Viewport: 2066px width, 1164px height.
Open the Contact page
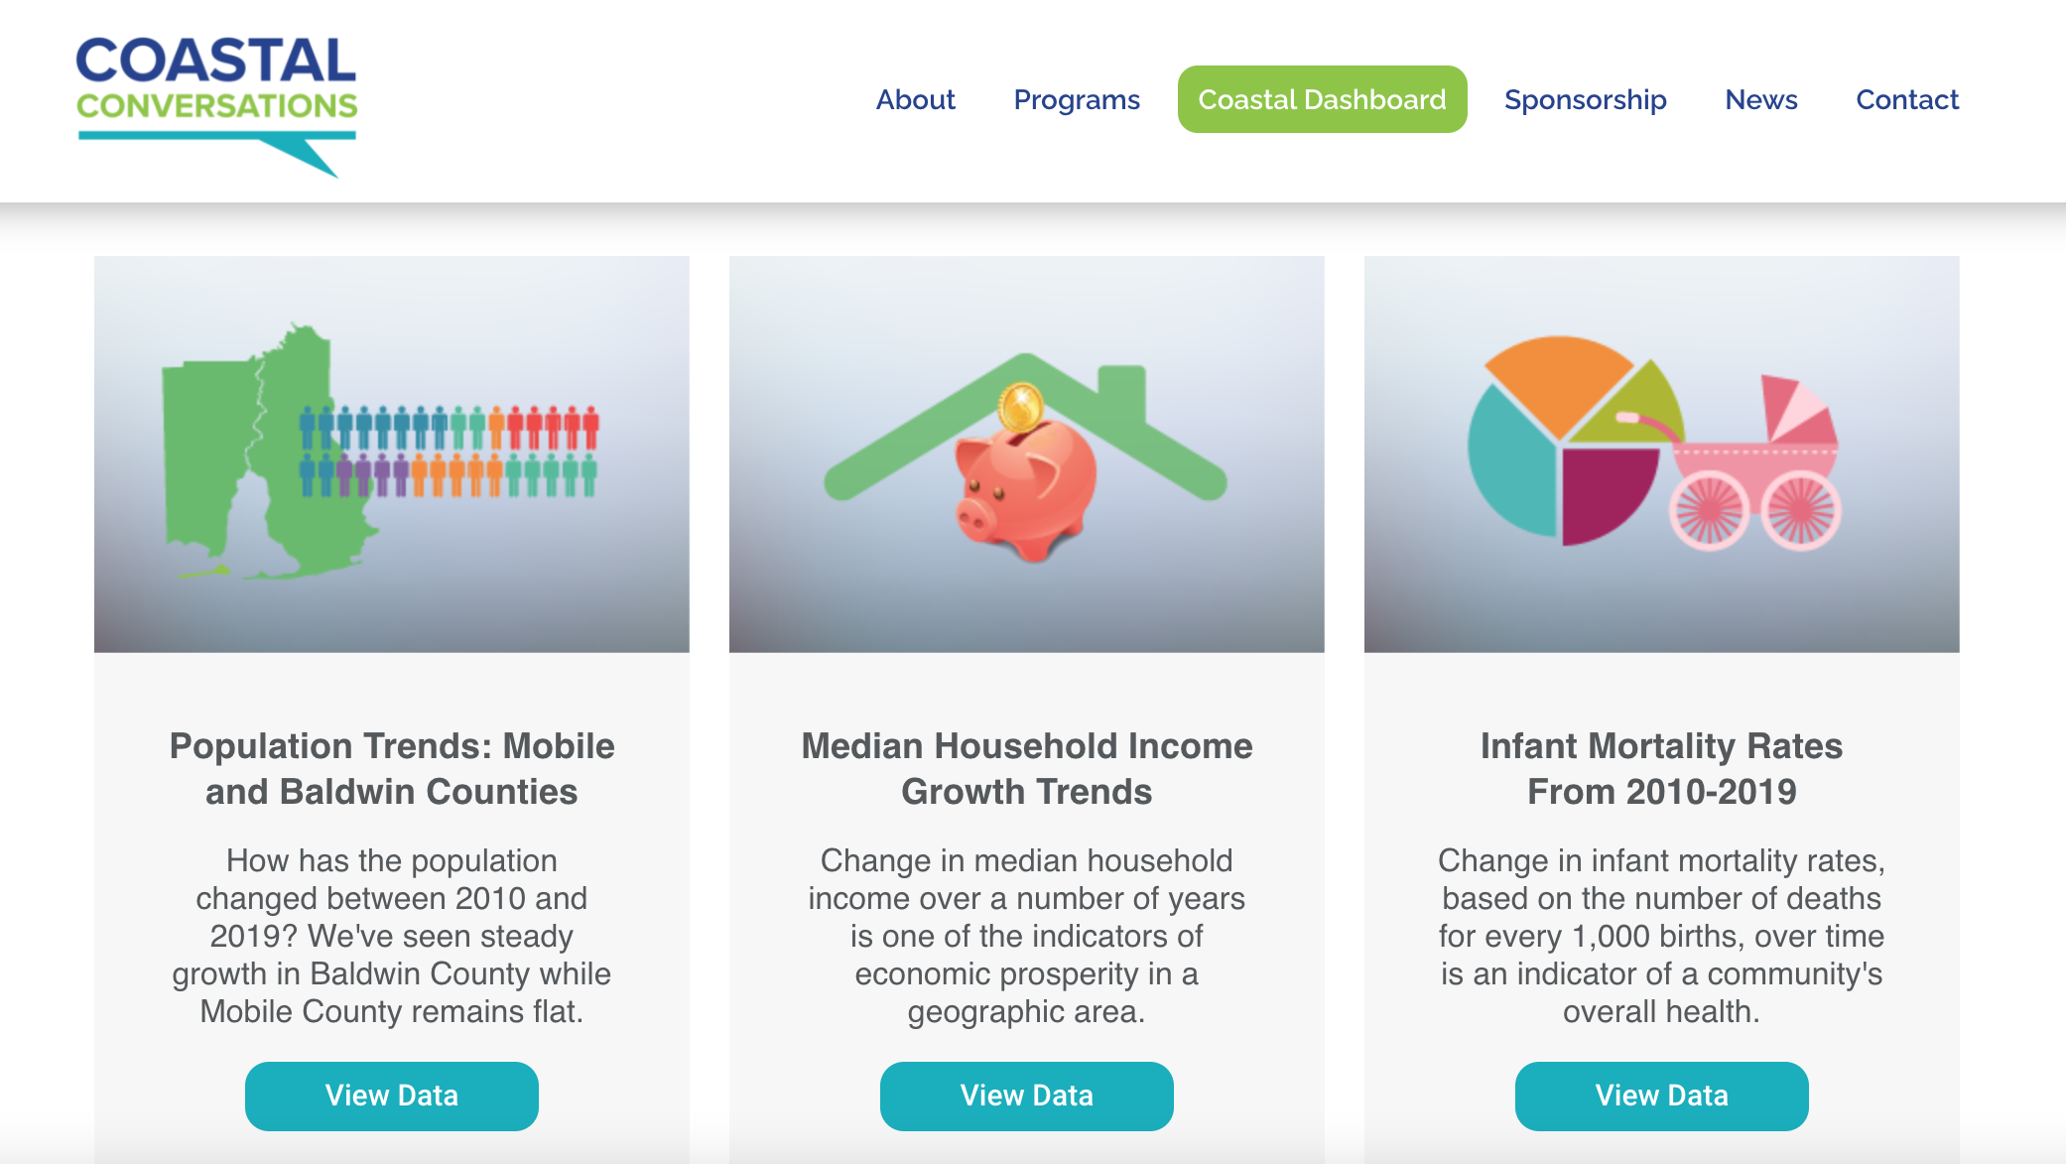pyautogui.click(x=1907, y=99)
